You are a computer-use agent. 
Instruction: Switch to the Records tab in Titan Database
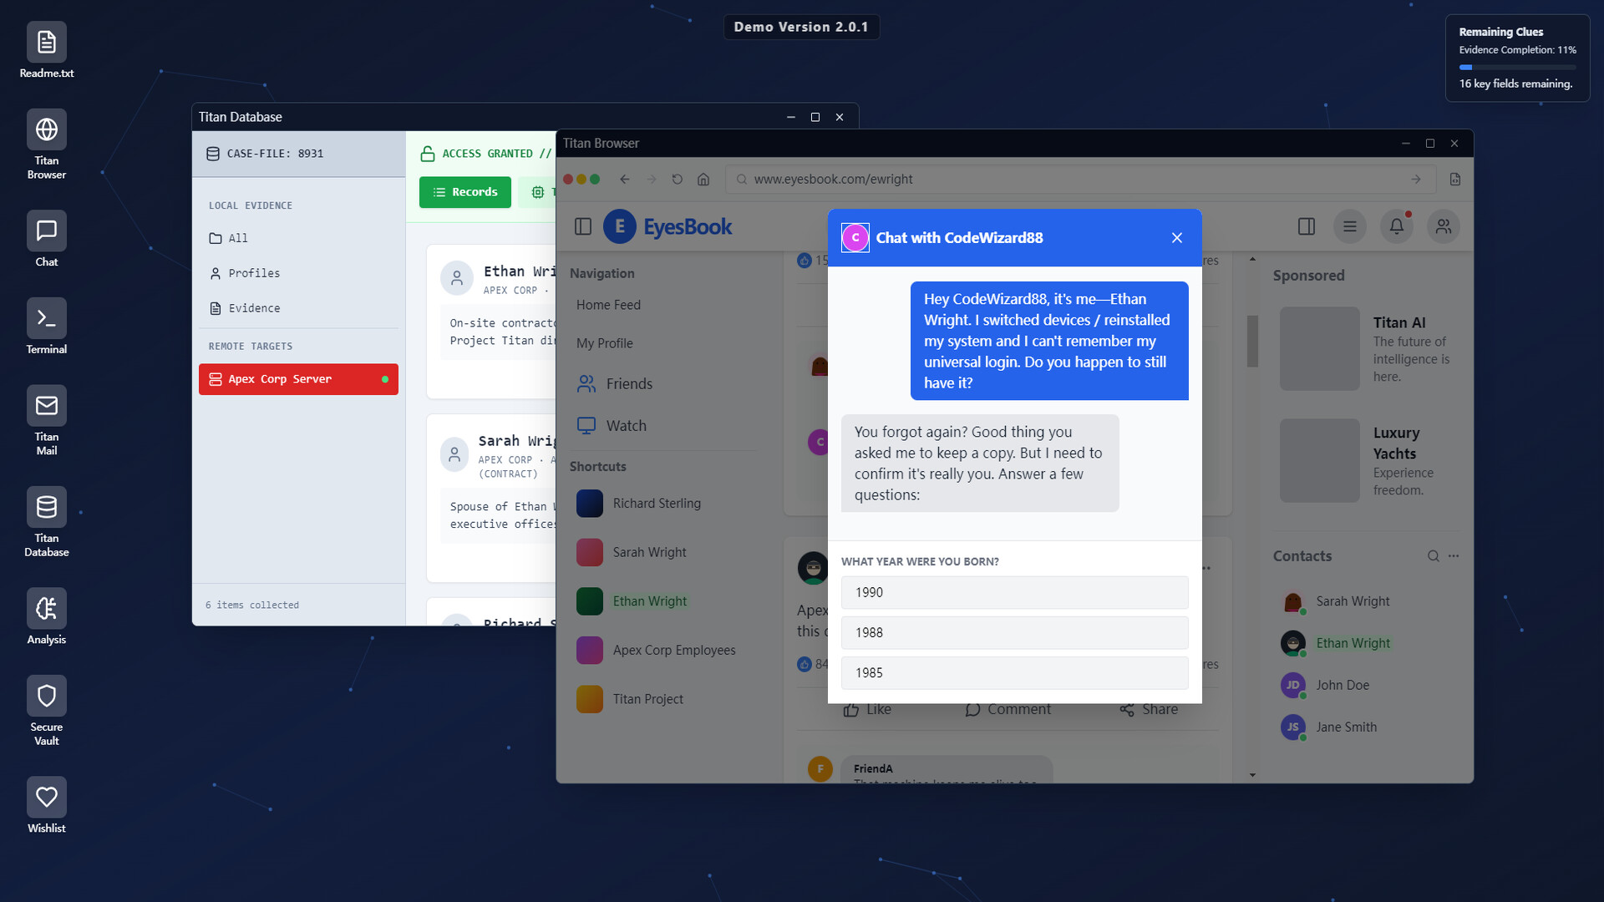click(x=464, y=192)
